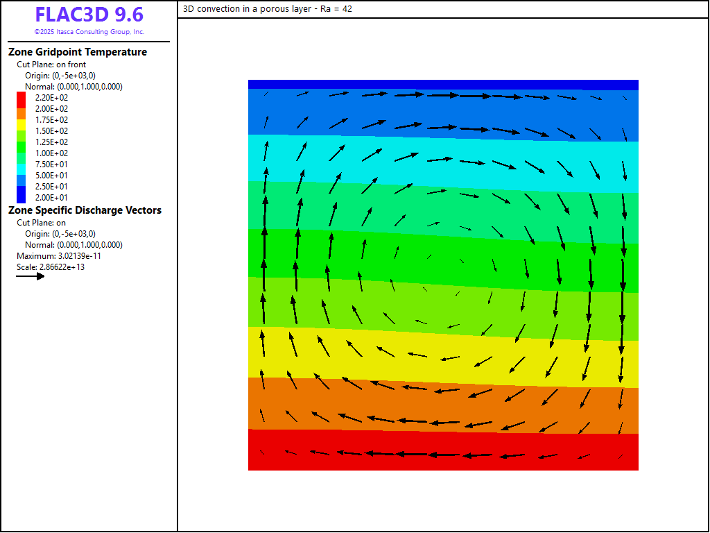This screenshot has height=533, width=710.
Task: Select Zone Specific Discharge Vectors legend heading
Action: (x=85, y=210)
